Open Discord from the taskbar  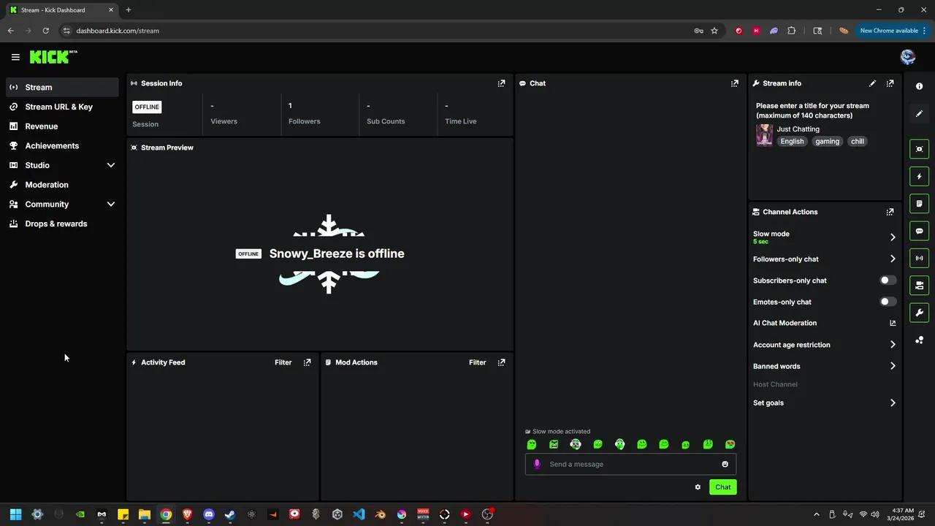209,514
